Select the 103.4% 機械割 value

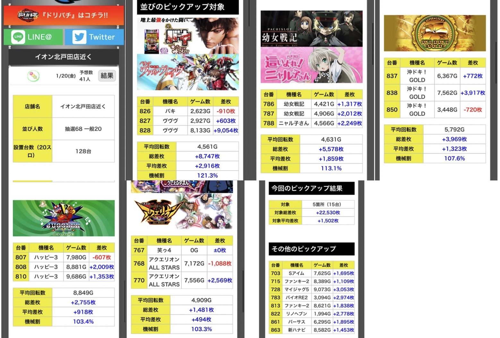tap(83, 322)
